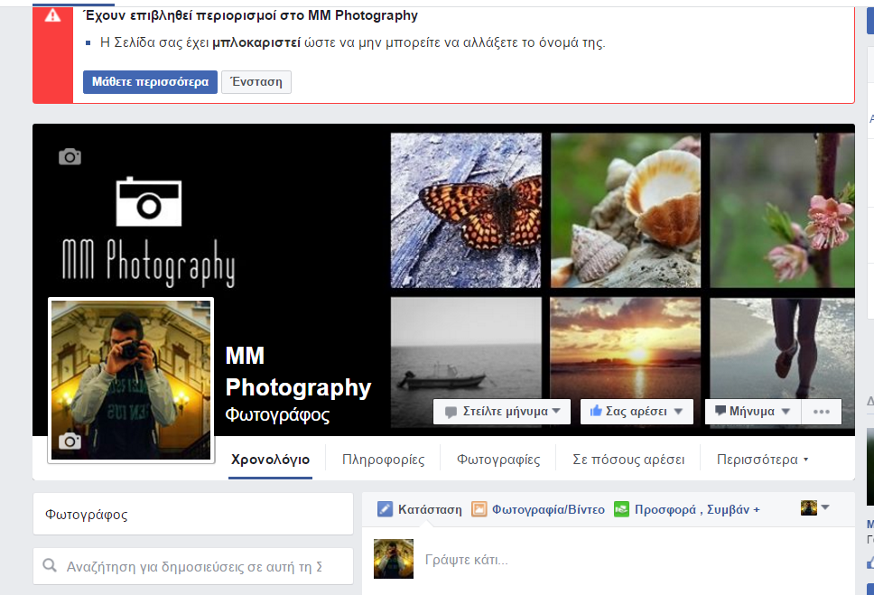
Task: Click the Μάθετε περισσότερα button
Action: (x=150, y=82)
